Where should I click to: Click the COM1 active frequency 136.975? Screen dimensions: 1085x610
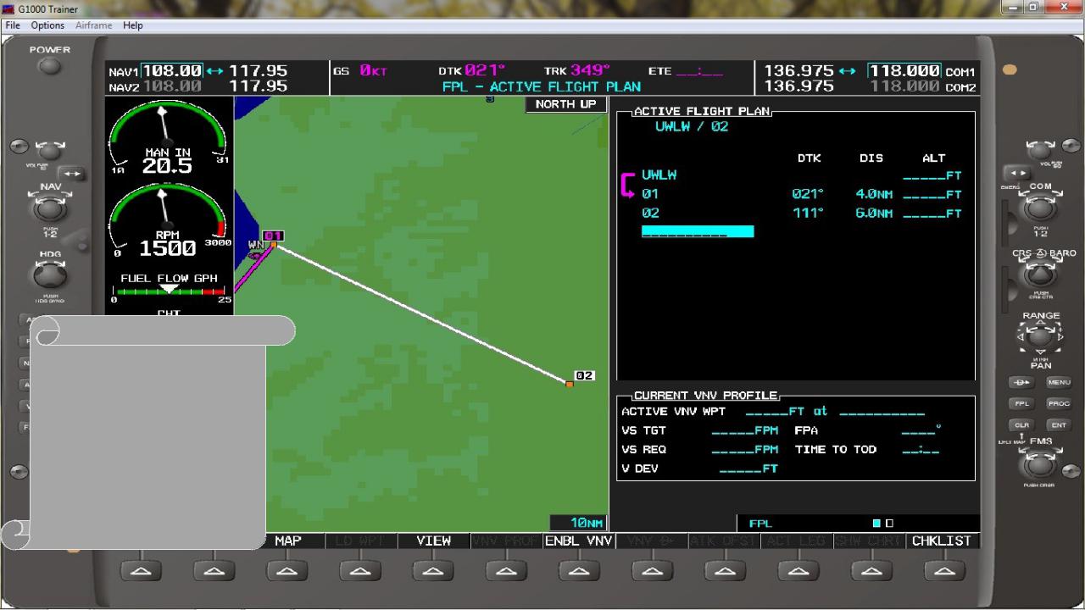pyautogui.click(x=798, y=71)
